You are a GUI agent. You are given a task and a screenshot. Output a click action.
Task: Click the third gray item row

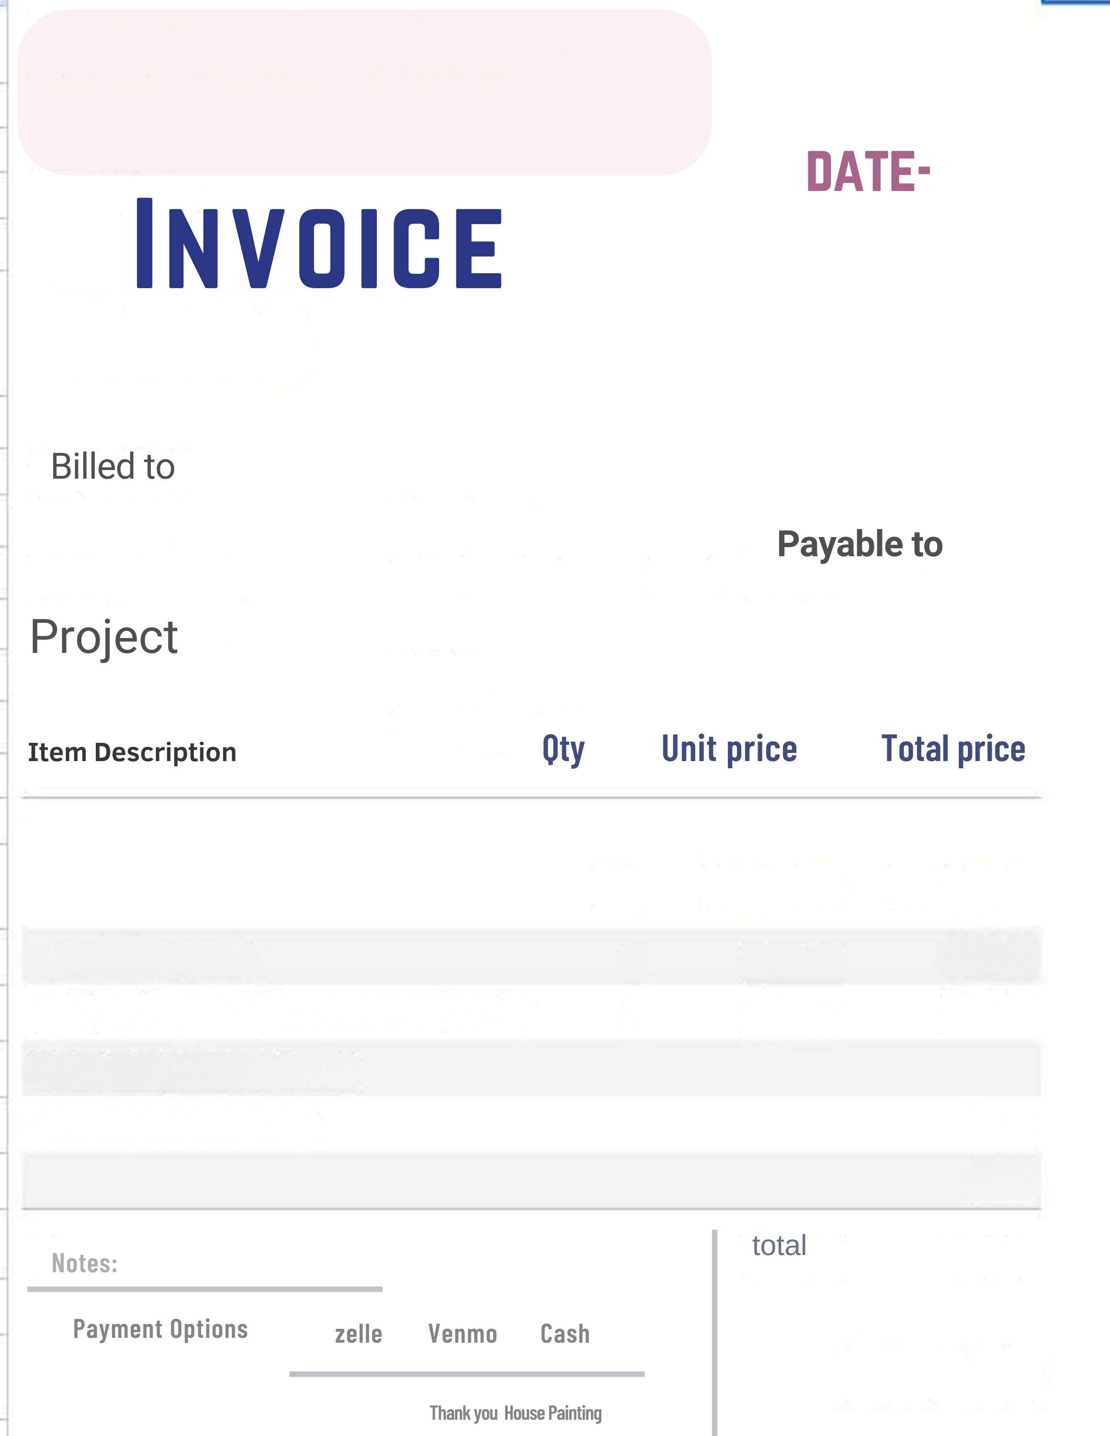click(x=532, y=1180)
